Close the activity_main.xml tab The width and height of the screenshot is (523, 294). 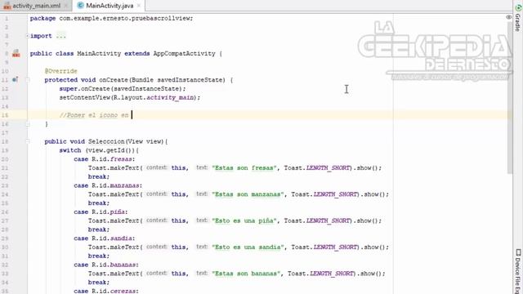pos(65,6)
